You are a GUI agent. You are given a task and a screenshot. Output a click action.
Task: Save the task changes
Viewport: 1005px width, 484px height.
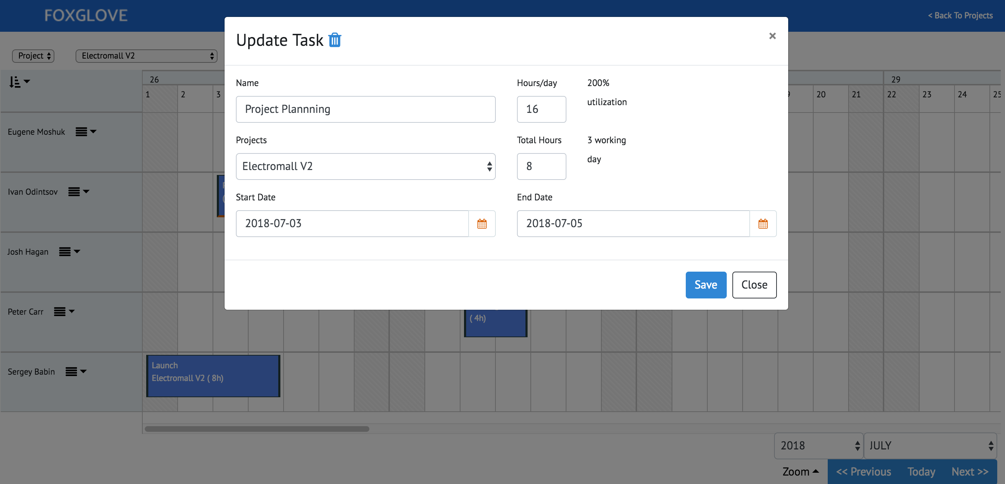(x=706, y=285)
